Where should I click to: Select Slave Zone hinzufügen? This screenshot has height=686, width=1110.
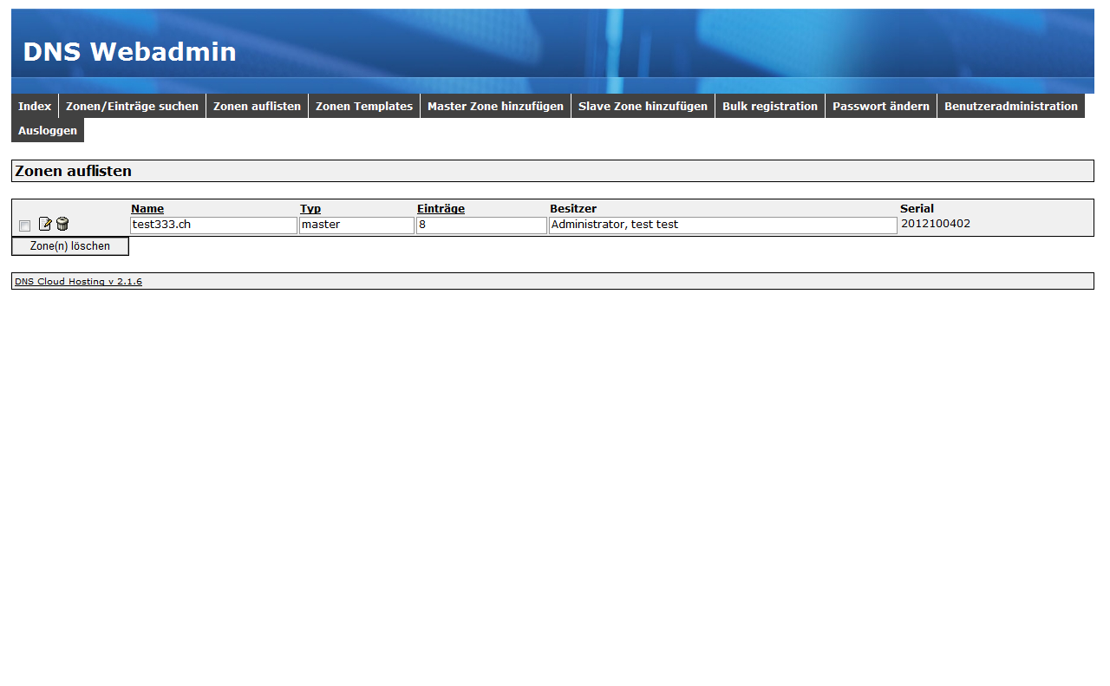[x=643, y=106]
